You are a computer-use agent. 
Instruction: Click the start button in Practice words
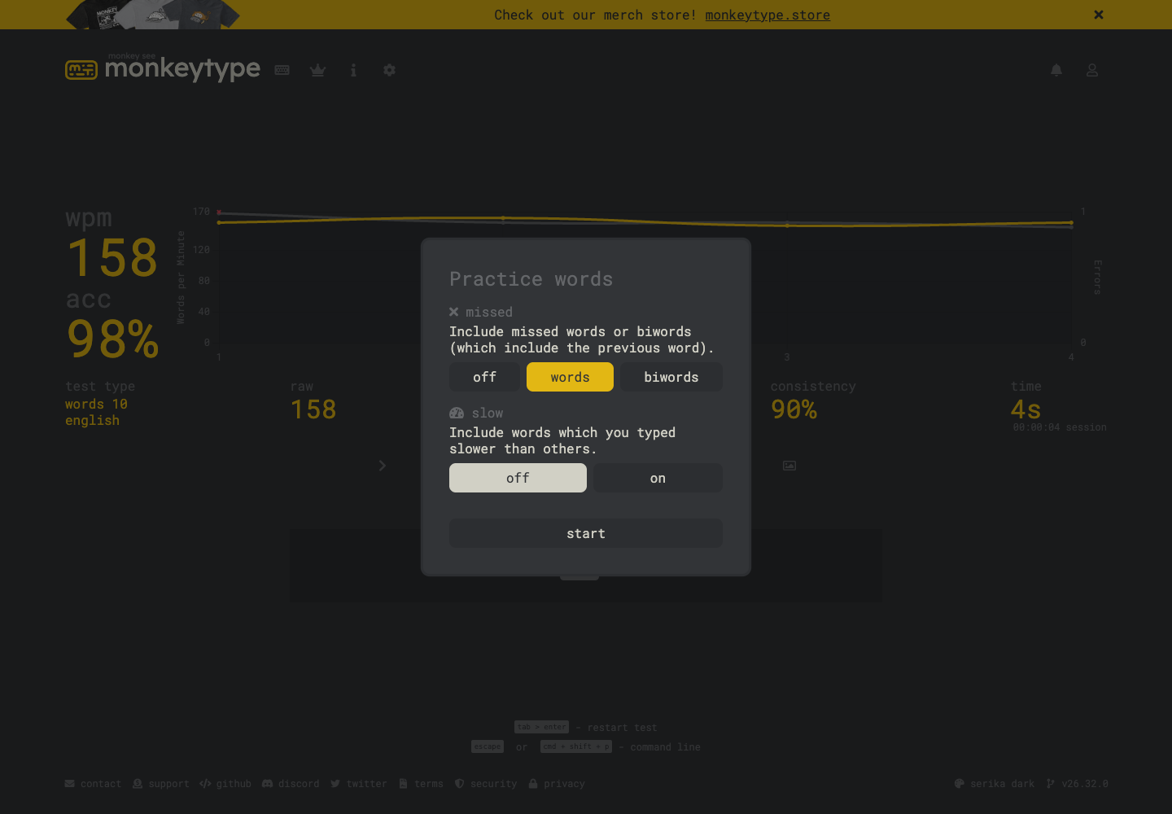click(x=586, y=533)
